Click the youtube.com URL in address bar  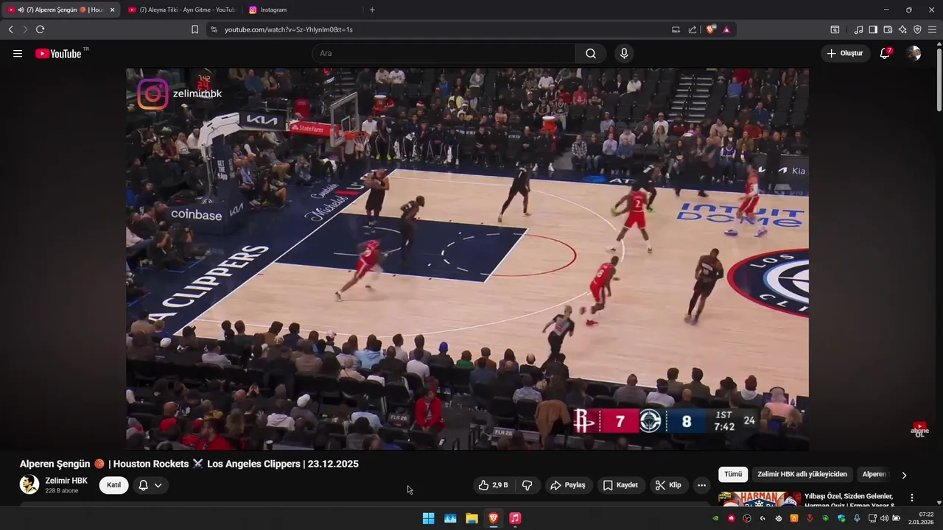tap(289, 29)
